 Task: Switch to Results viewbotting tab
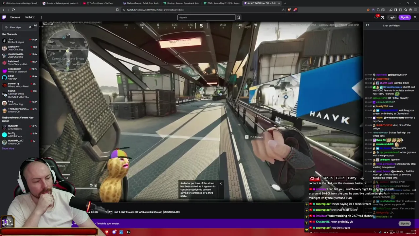coord(60,3)
